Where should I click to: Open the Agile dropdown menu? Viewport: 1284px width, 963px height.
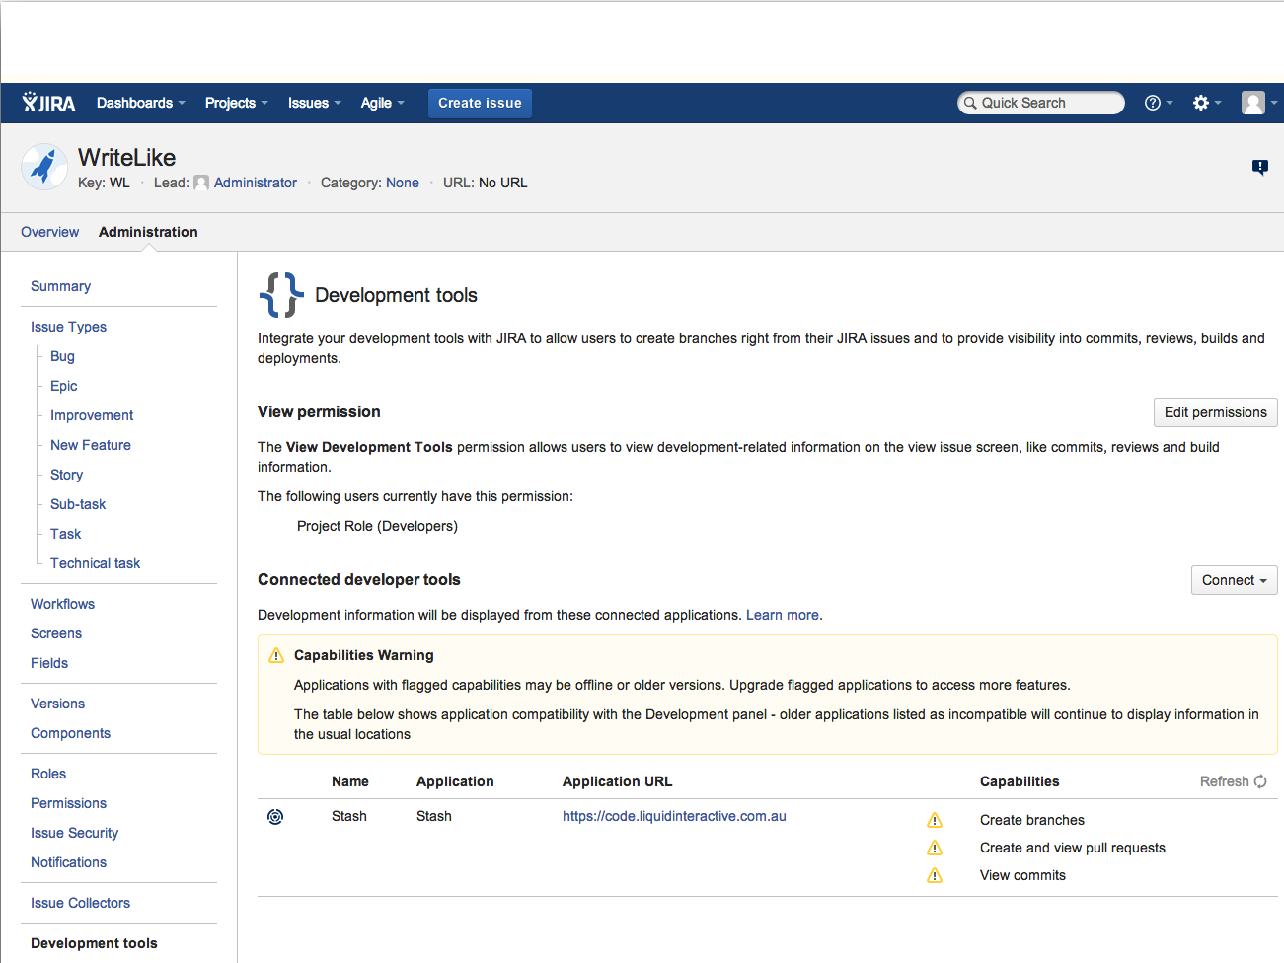point(382,103)
